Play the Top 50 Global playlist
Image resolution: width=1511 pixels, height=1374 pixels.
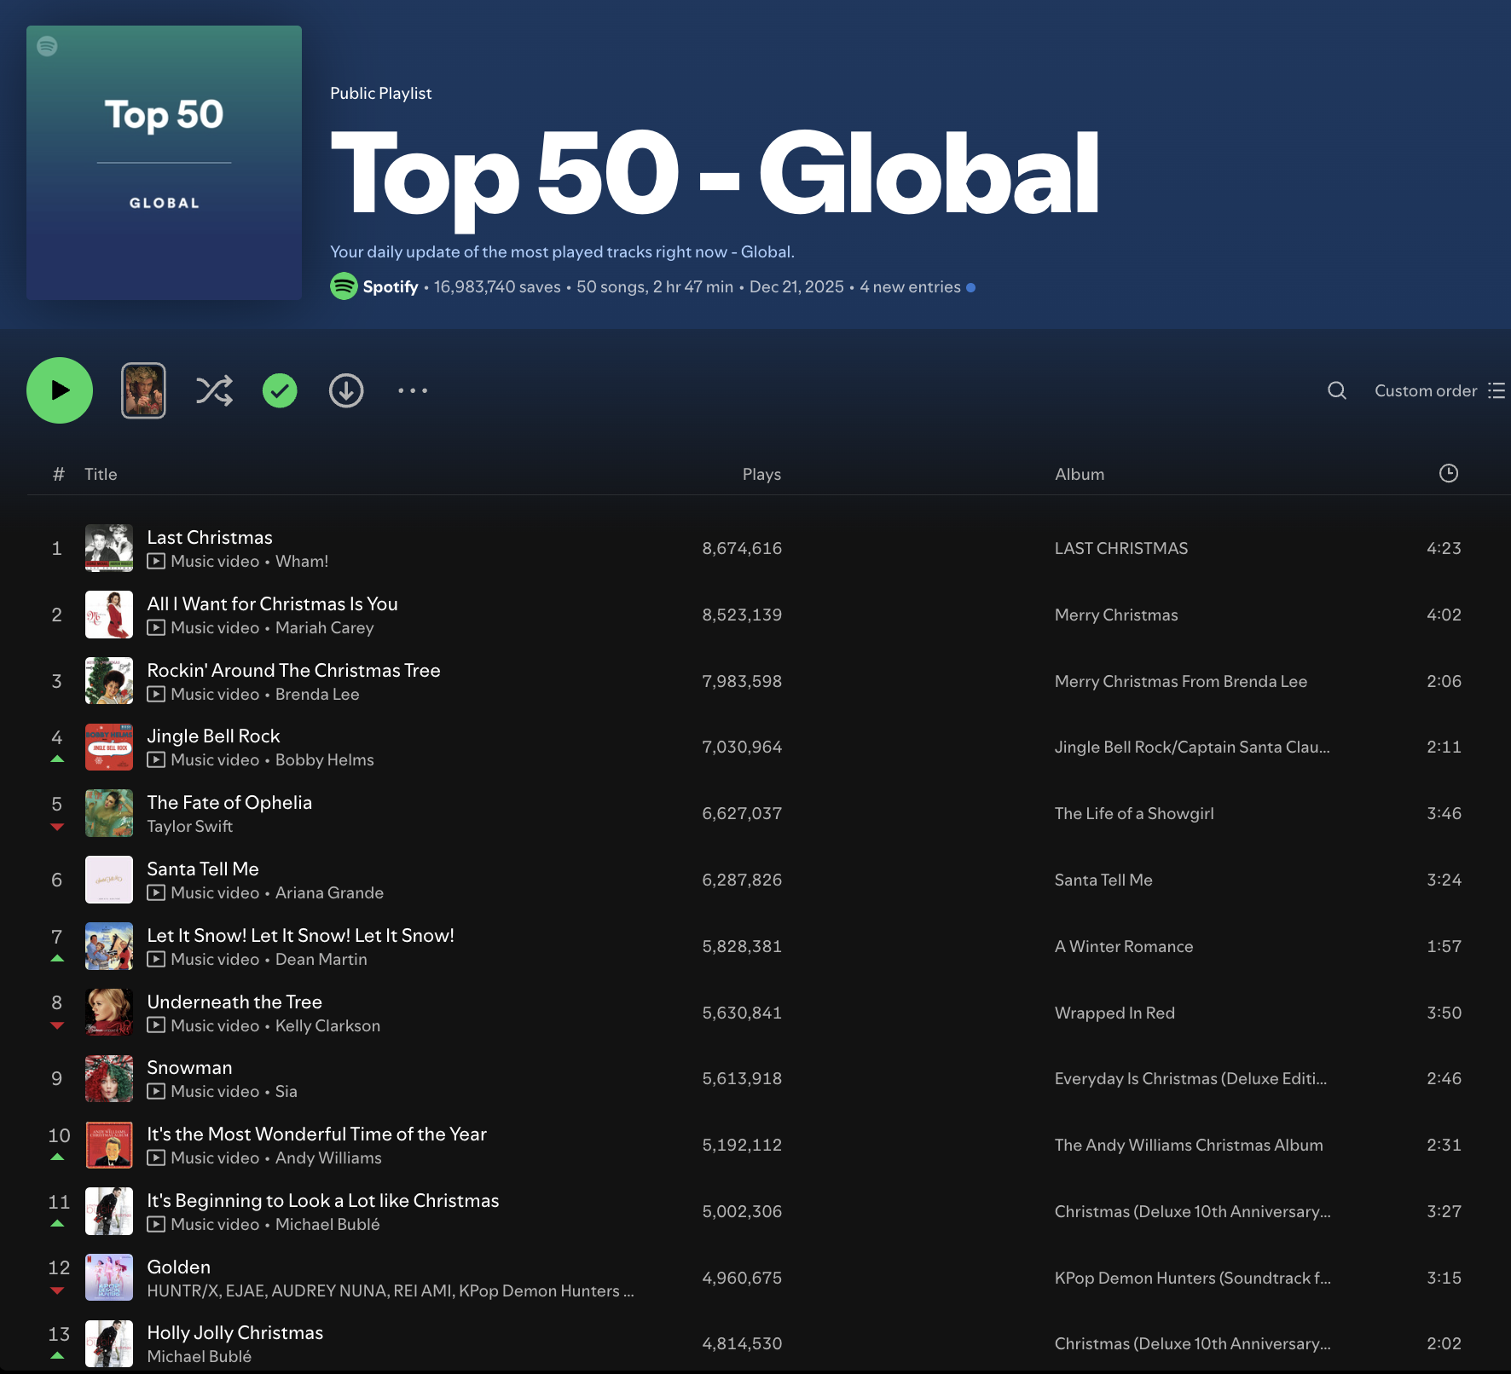(60, 390)
